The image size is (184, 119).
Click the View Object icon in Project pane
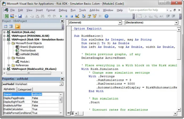11,26
